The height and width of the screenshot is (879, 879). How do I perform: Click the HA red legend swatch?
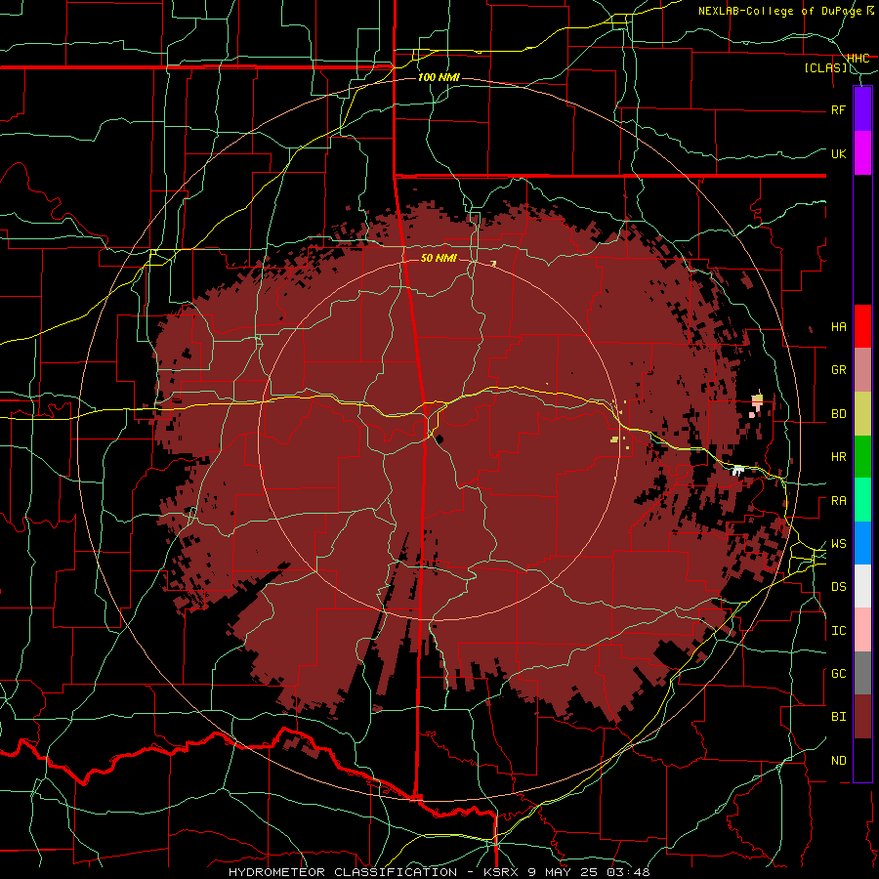click(862, 326)
